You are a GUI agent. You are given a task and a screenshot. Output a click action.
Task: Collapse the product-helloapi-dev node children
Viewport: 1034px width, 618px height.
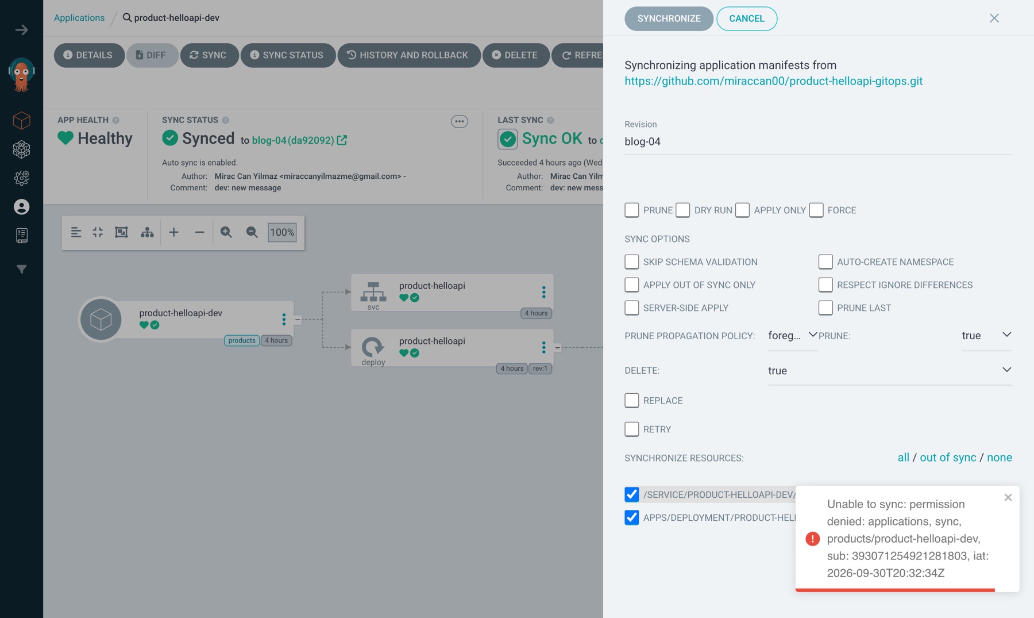point(298,320)
